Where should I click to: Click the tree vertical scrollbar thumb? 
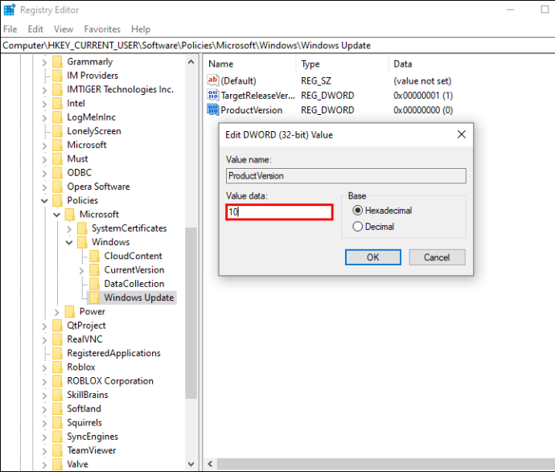click(x=191, y=313)
